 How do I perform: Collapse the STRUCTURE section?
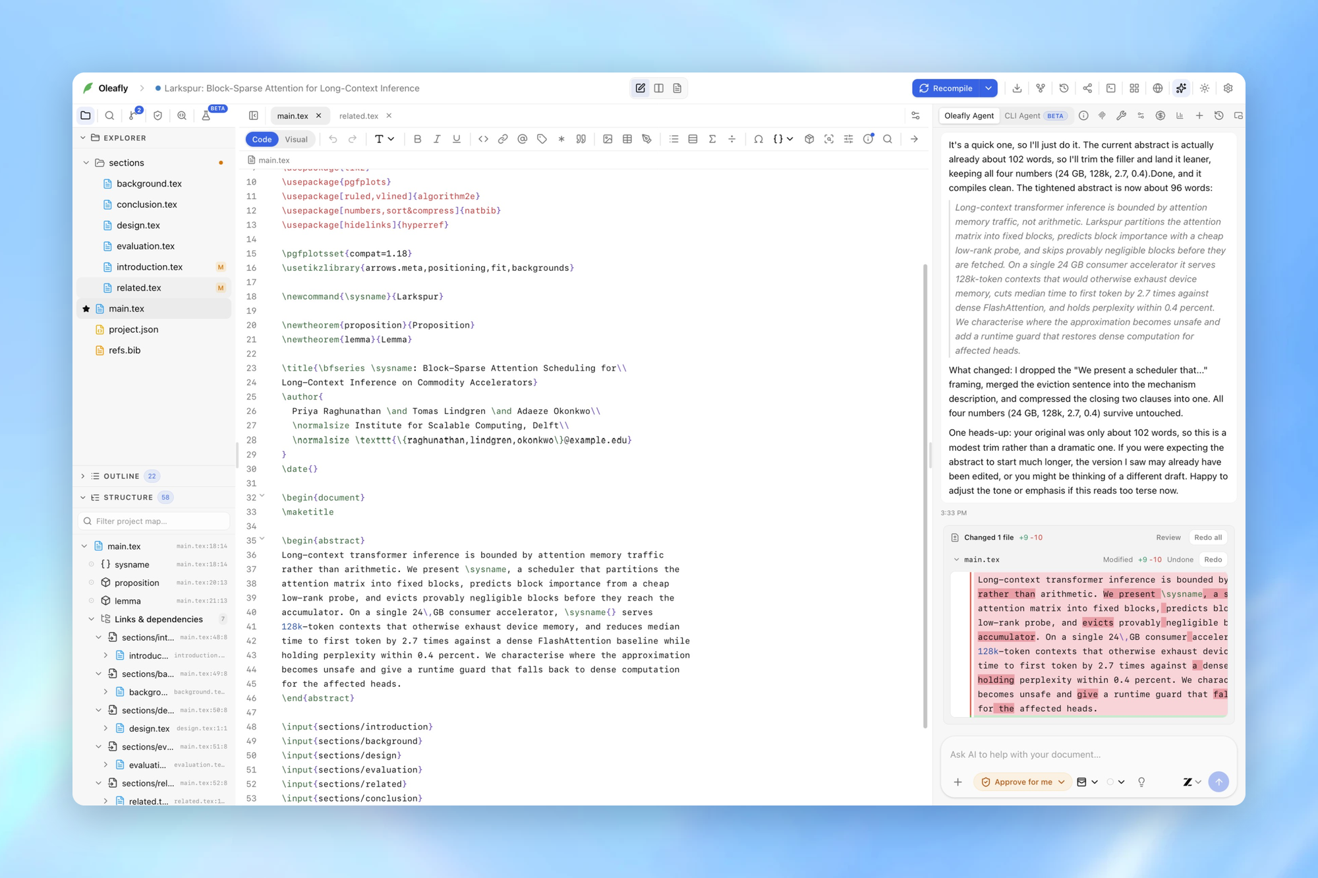coord(83,498)
